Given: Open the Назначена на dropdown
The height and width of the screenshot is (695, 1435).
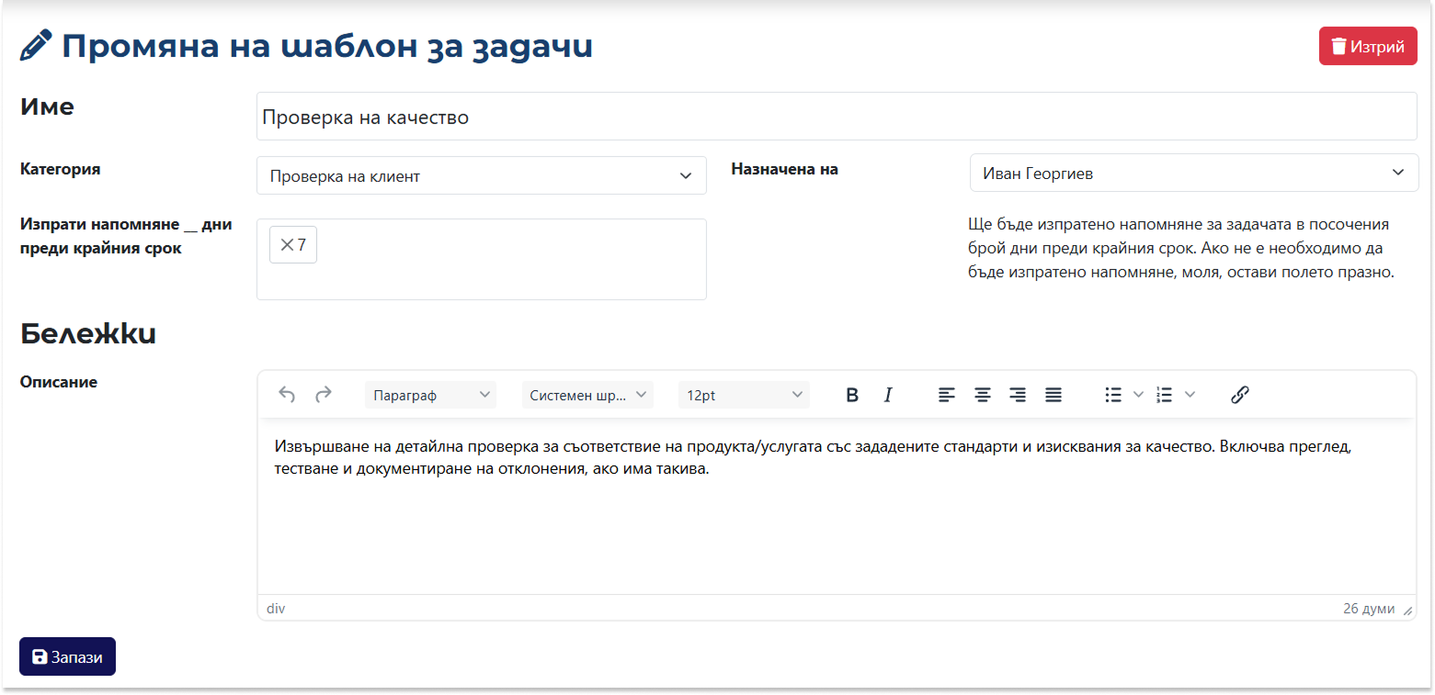Looking at the screenshot, I should coord(1194,173).
